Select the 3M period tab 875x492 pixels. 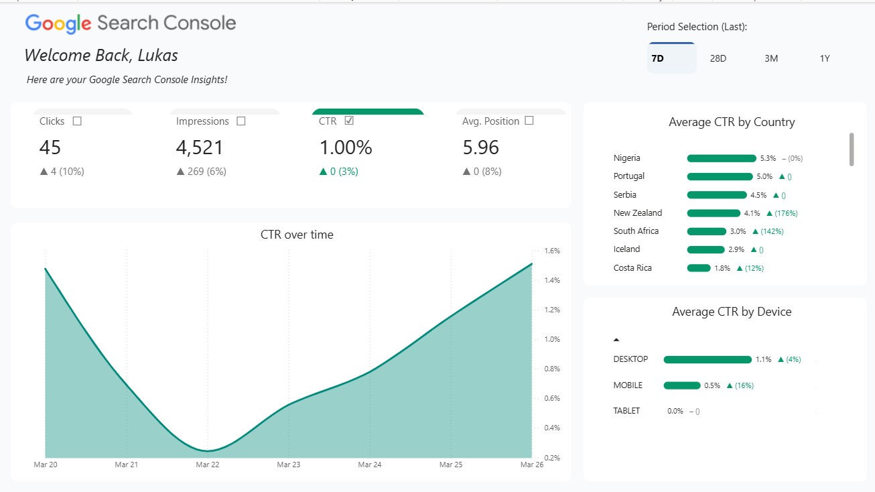click(770, 58)
